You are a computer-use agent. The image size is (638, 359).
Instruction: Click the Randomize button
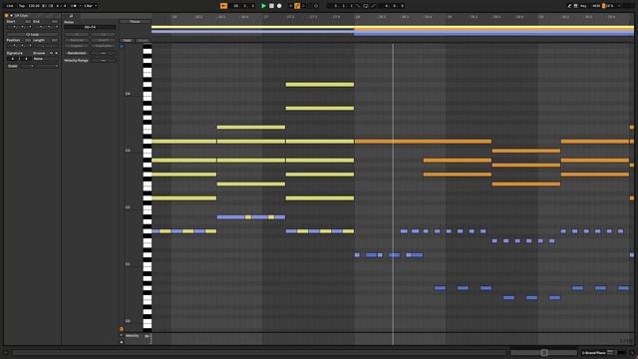pos(77,53)
